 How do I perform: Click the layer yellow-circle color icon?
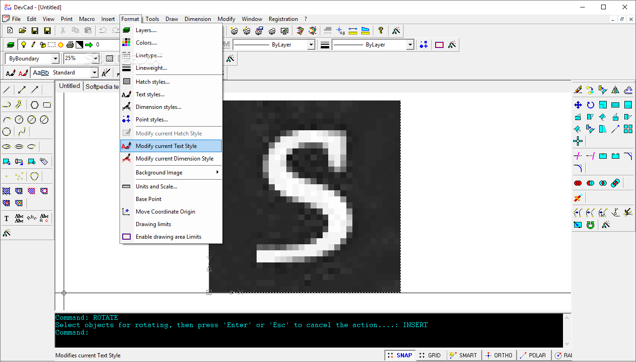pos(60,45)
